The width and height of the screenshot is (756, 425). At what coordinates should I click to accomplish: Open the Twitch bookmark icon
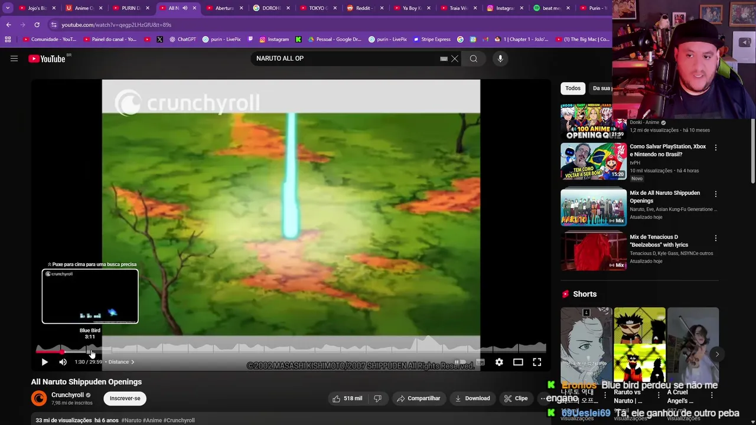251,40
